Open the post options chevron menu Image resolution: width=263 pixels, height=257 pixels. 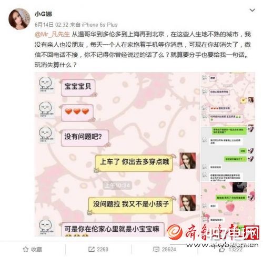[252, 11]
